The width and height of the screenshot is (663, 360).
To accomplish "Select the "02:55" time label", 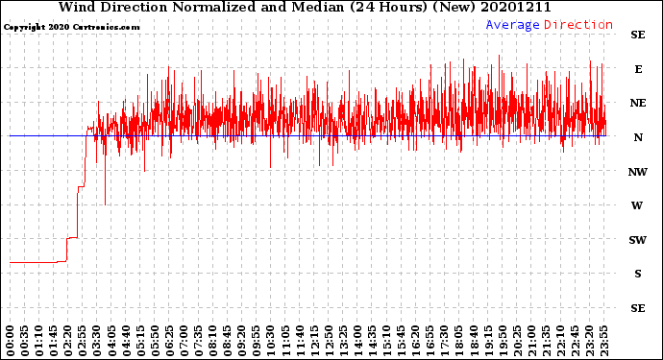I will 83,341.
